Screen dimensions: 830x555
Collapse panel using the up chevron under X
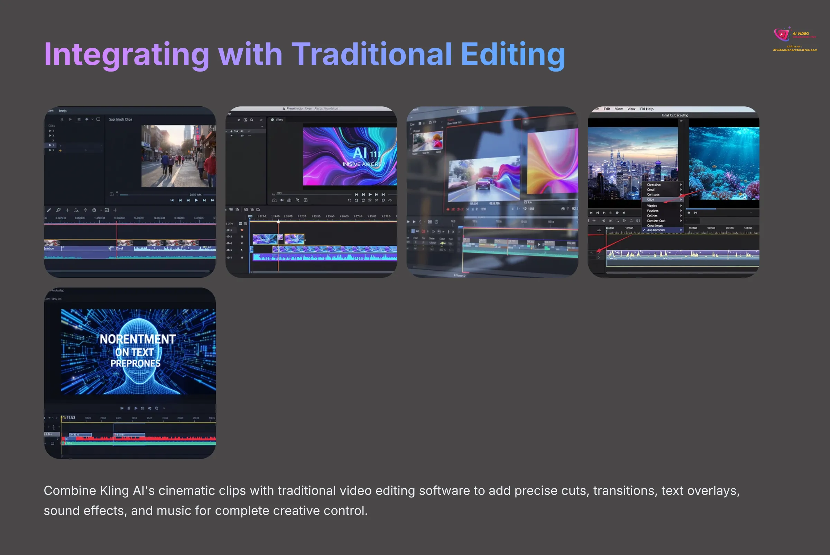262,127
